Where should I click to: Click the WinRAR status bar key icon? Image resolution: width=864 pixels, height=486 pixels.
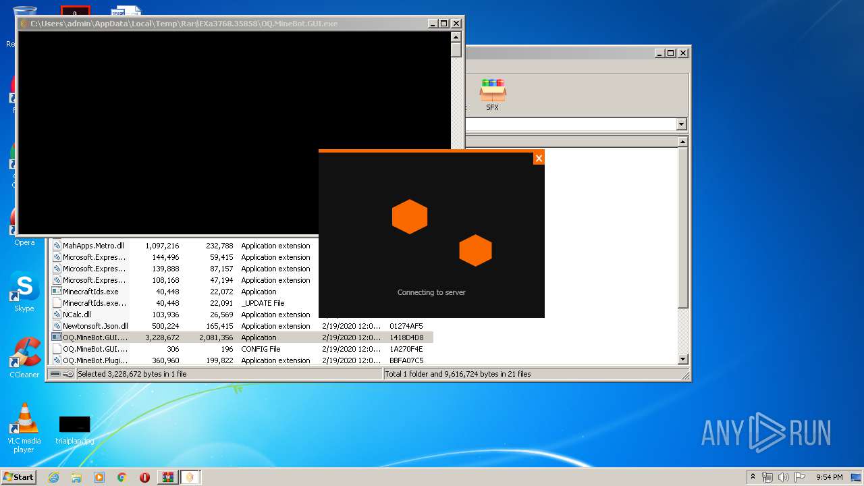(x=68, y=374)
